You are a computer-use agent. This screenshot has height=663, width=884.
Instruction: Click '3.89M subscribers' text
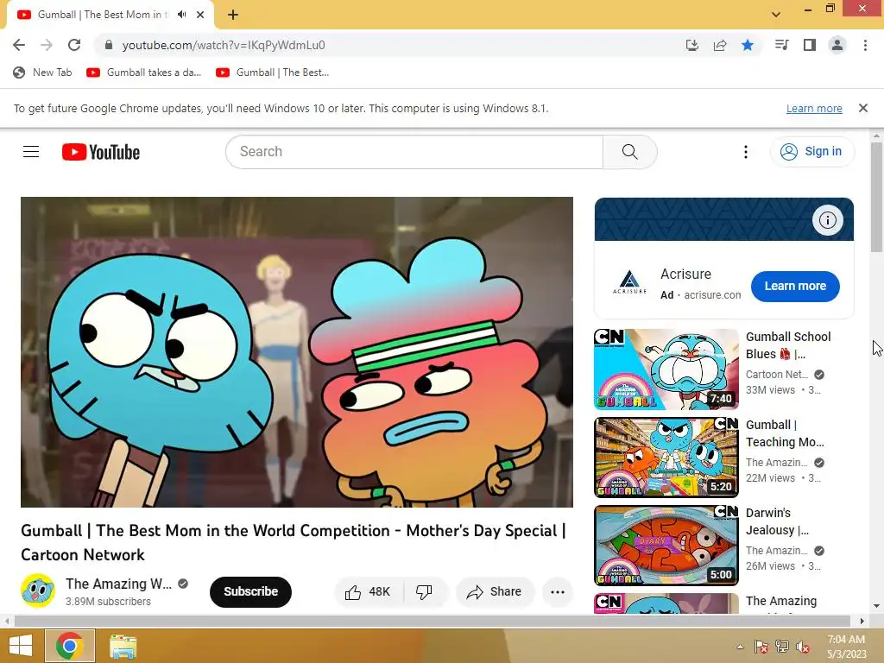108,601
